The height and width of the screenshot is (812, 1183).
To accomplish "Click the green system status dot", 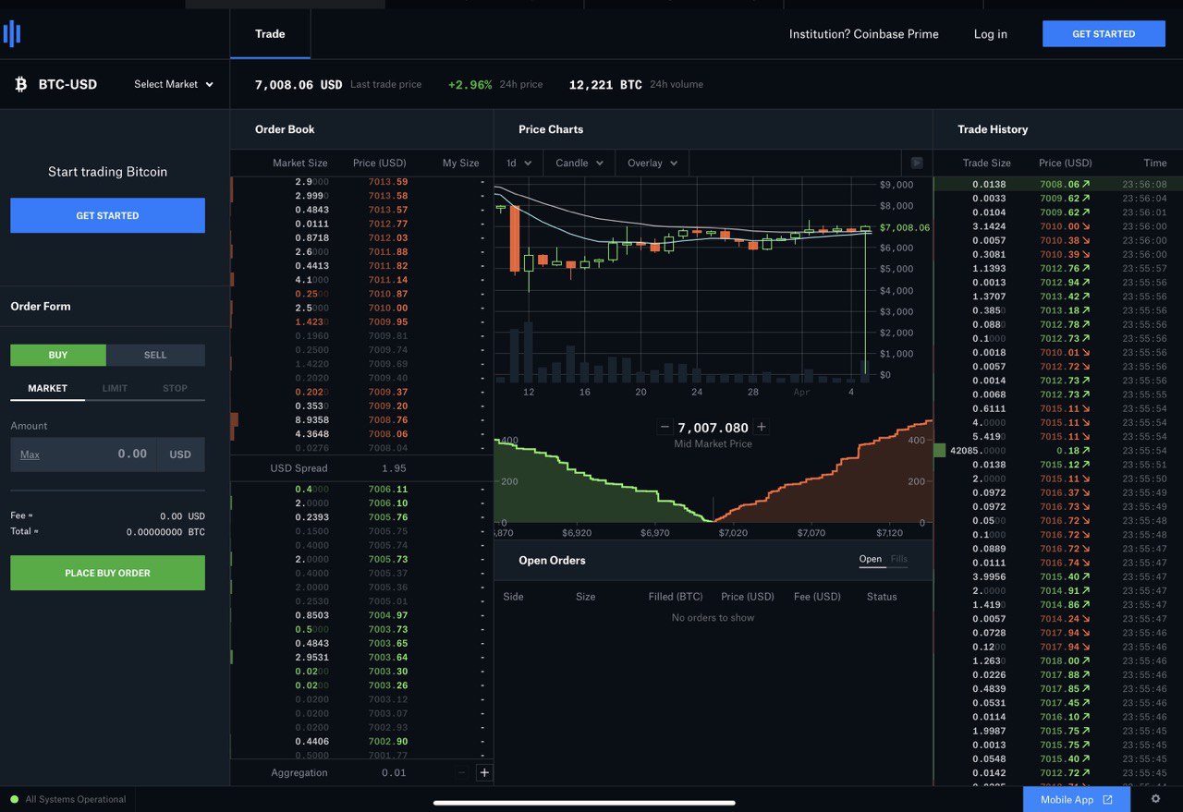I will pyautogui.click(x=15, y=799).
